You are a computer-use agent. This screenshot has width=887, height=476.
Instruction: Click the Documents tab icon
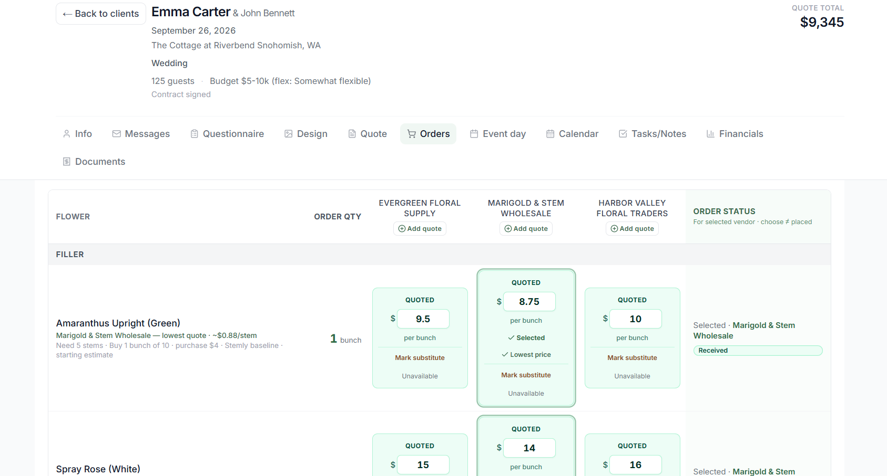[67, 162]
